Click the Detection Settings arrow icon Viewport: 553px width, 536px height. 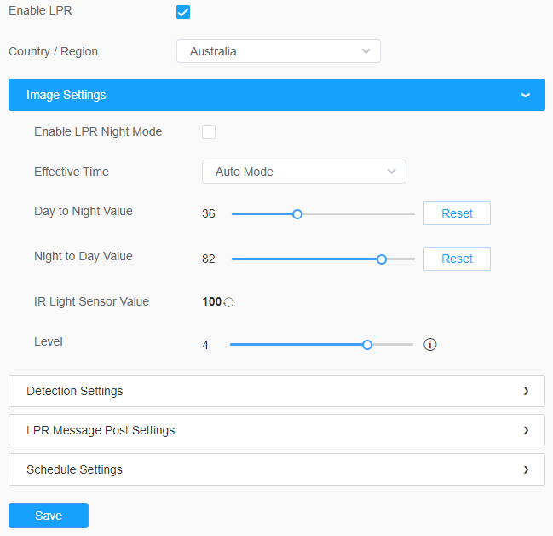526,391
